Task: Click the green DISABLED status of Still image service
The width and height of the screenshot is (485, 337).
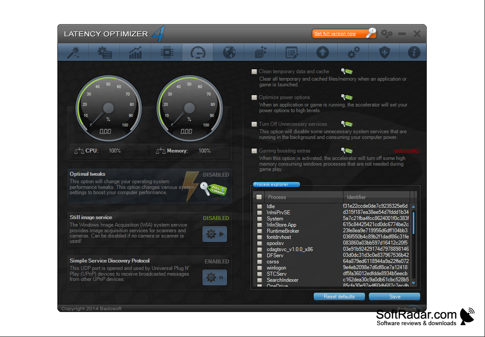Action: [216, 218]
